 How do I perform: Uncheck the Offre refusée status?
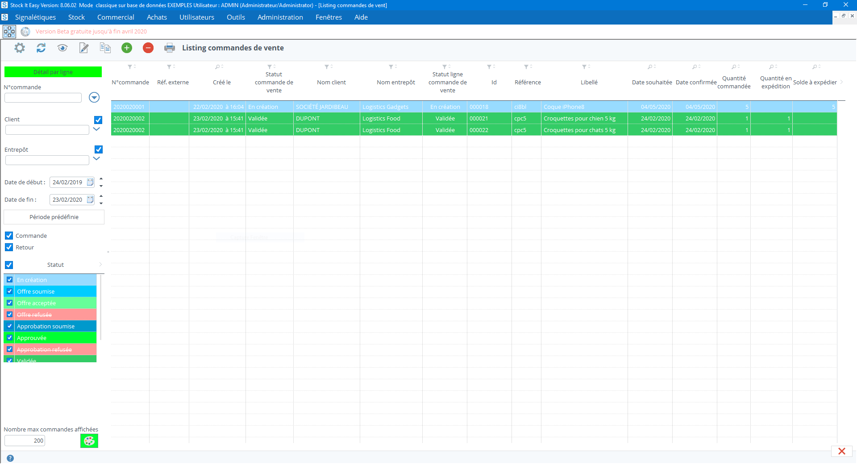[x=9, y=315]
